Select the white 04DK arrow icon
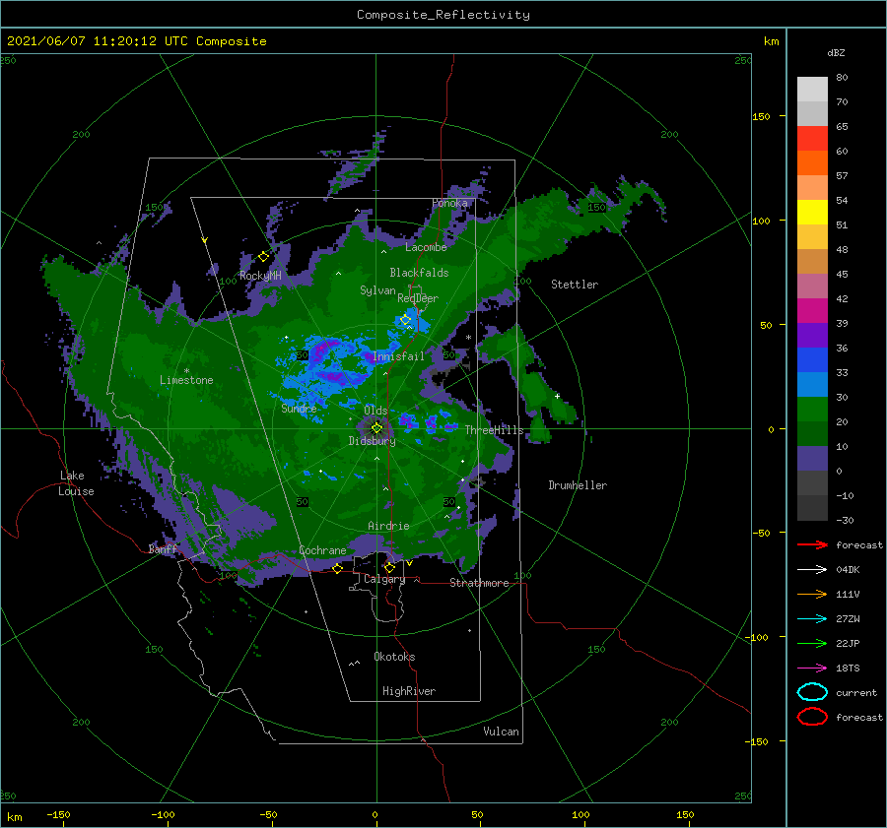The image size is (887, 828). tap(812, 570)
